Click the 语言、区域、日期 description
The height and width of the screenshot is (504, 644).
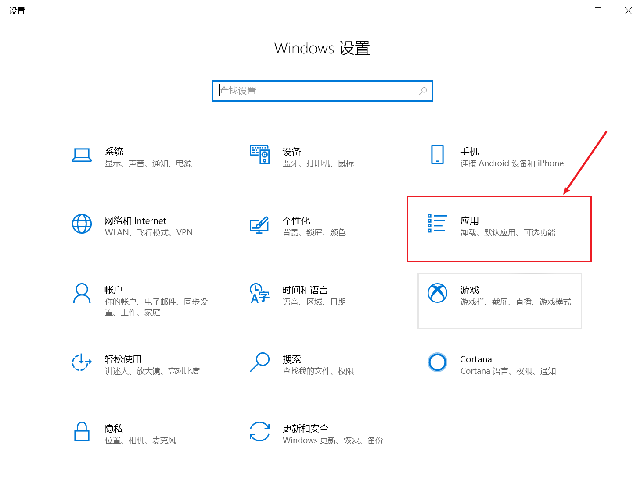click(314, 302)
